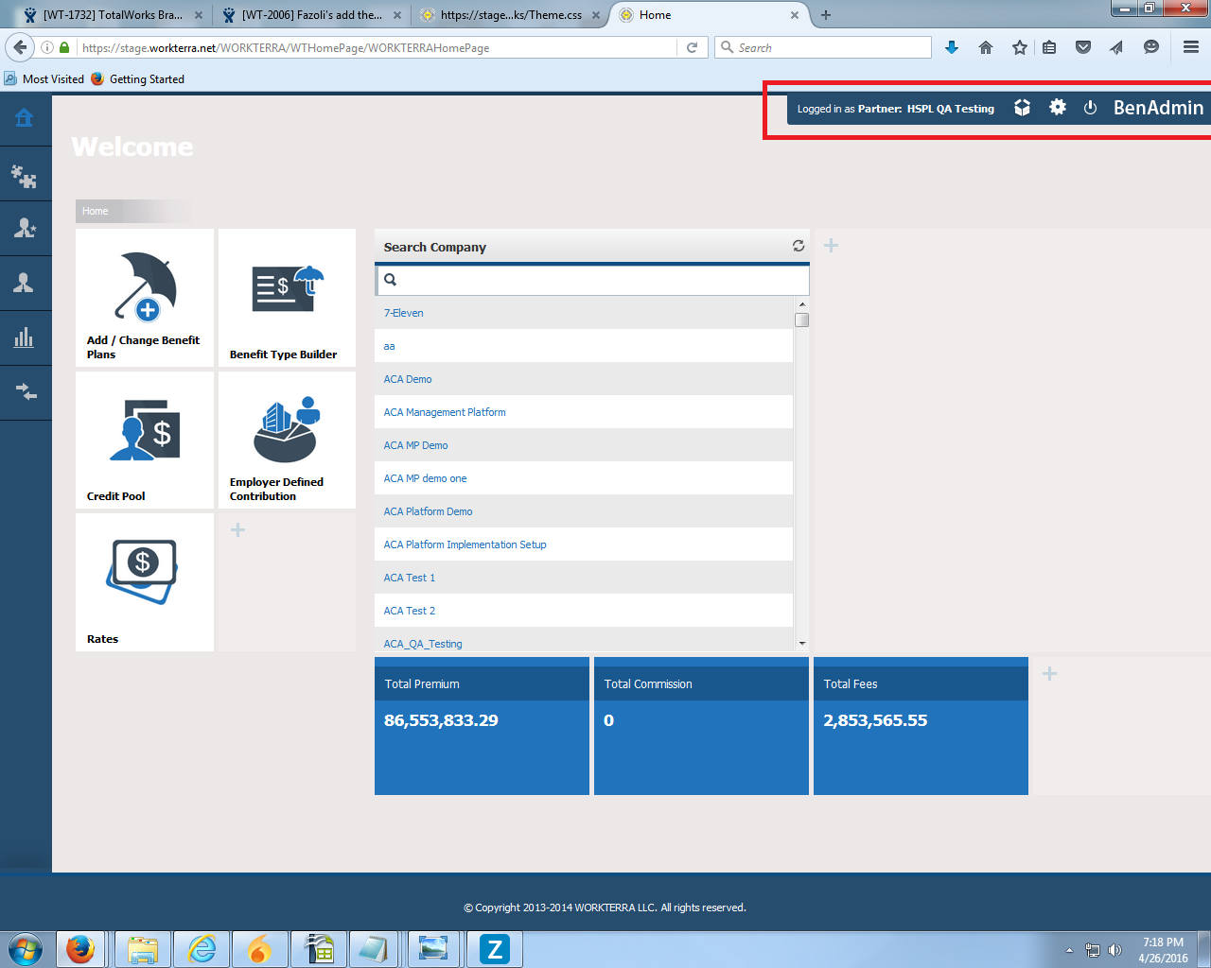The image size is (1211, 968).
Task: Bookmark page with star icon
Action: coord(1019,47)
